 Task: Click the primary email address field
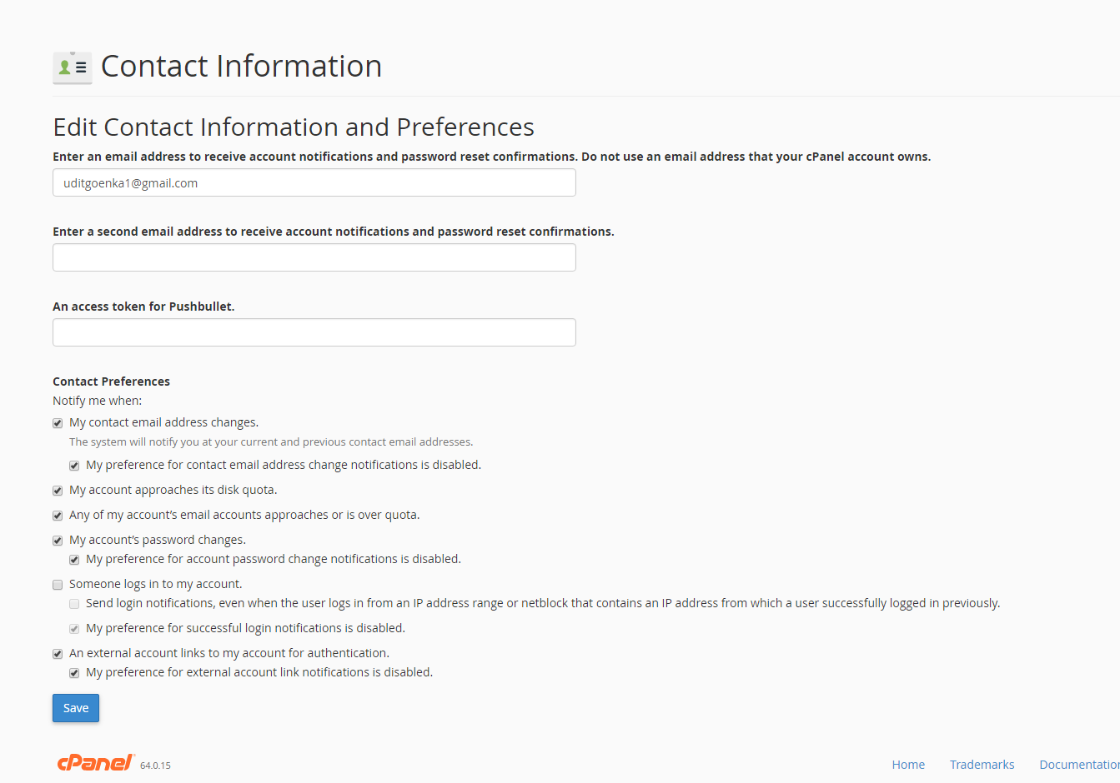314,182
